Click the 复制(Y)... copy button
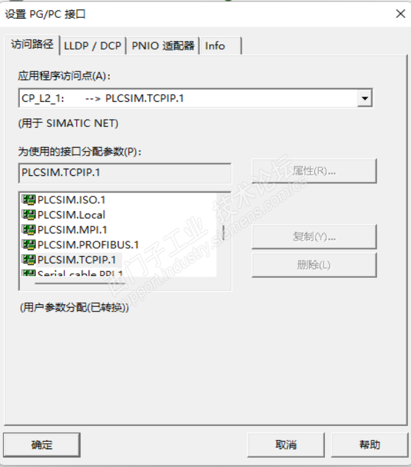The width and height of the screenshot is (411, 467). click(314, 237)
